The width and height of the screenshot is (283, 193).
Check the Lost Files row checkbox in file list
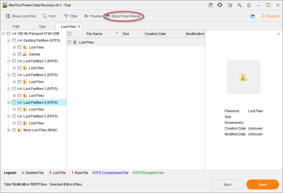(x=70, y=42)
